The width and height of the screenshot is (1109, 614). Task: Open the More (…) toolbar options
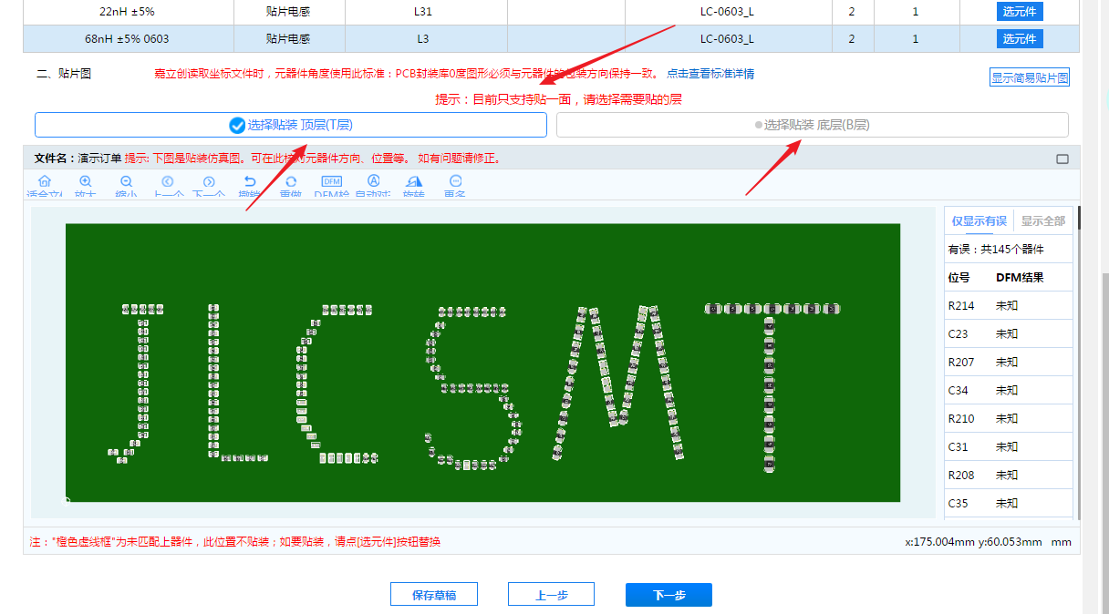tap(455, 183)
